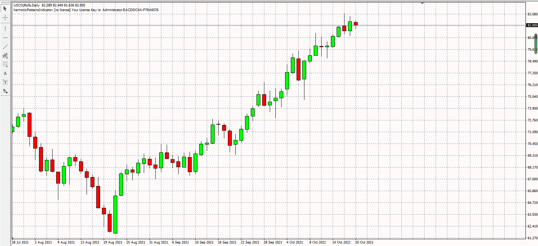Click the 13 Aug 2021 date label

tap(90, 242)
